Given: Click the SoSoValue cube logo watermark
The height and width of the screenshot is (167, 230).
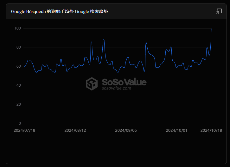Looking at the screenshot, I should coord(92,84).
